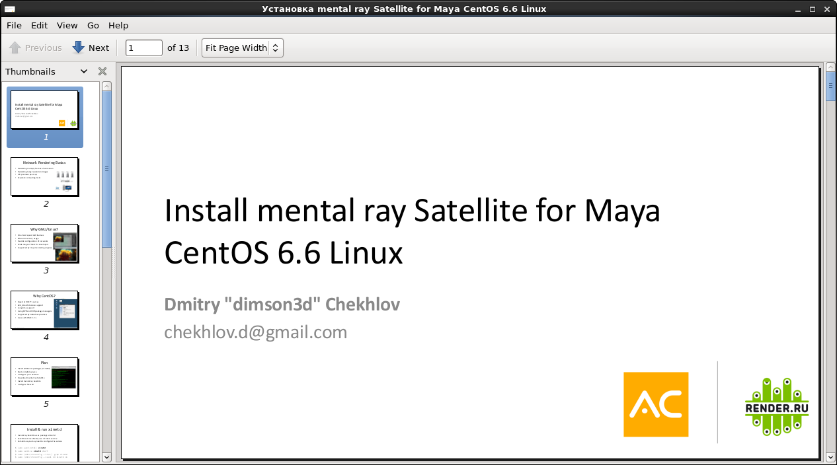Open the Edit menu
The image size is (837, 465).
(x=39, y=25)
